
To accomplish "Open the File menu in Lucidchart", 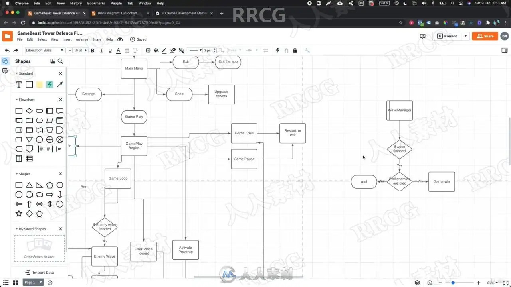I will tap(20, 39).
